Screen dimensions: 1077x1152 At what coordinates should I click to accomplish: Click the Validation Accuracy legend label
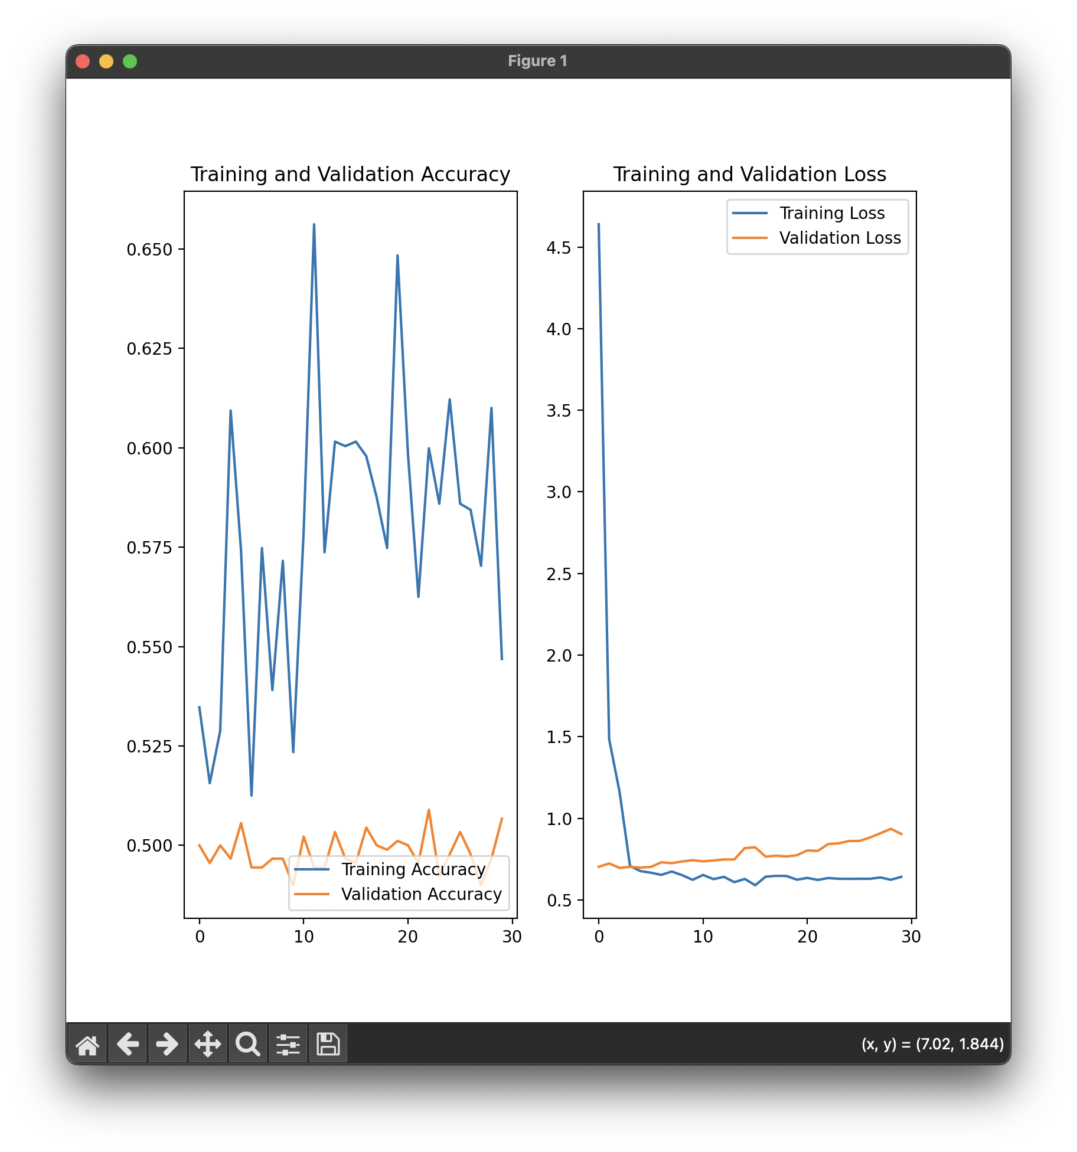point(421,894)
